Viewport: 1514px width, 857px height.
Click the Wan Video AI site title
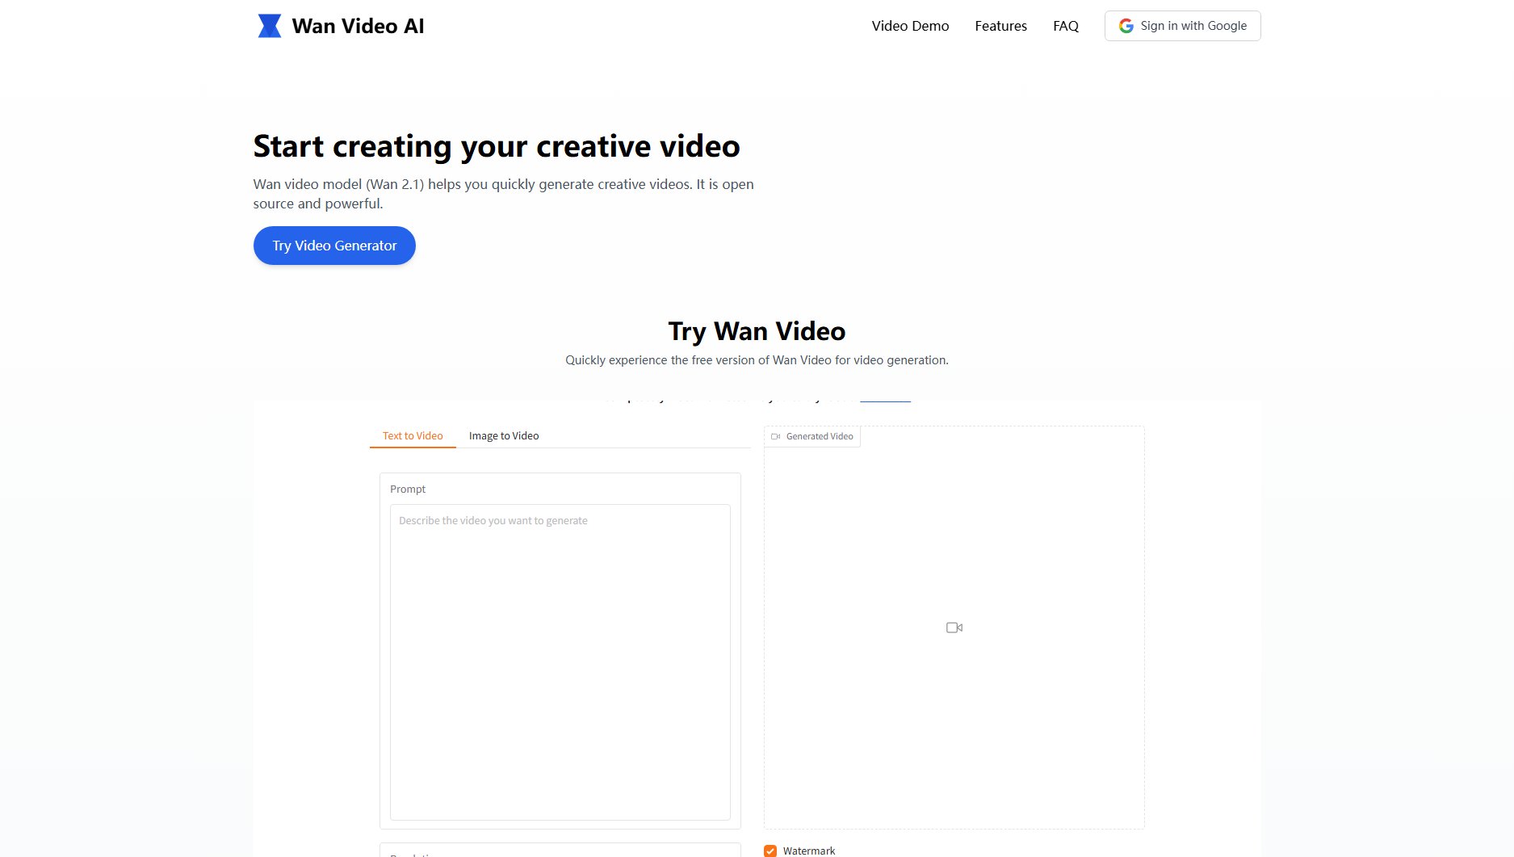(x=358, y=26)
